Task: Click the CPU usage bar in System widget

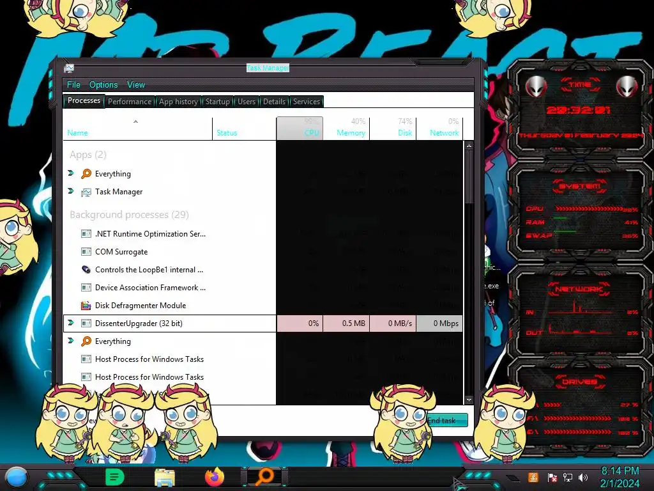Action: (588, 209)
